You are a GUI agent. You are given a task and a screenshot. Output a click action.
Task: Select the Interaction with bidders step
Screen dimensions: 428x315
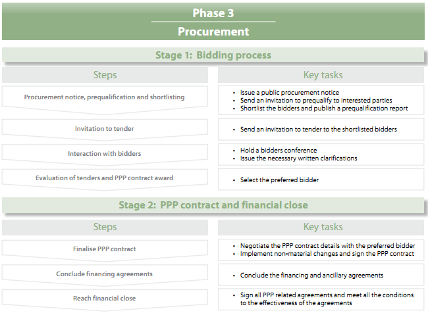point(105,154)
